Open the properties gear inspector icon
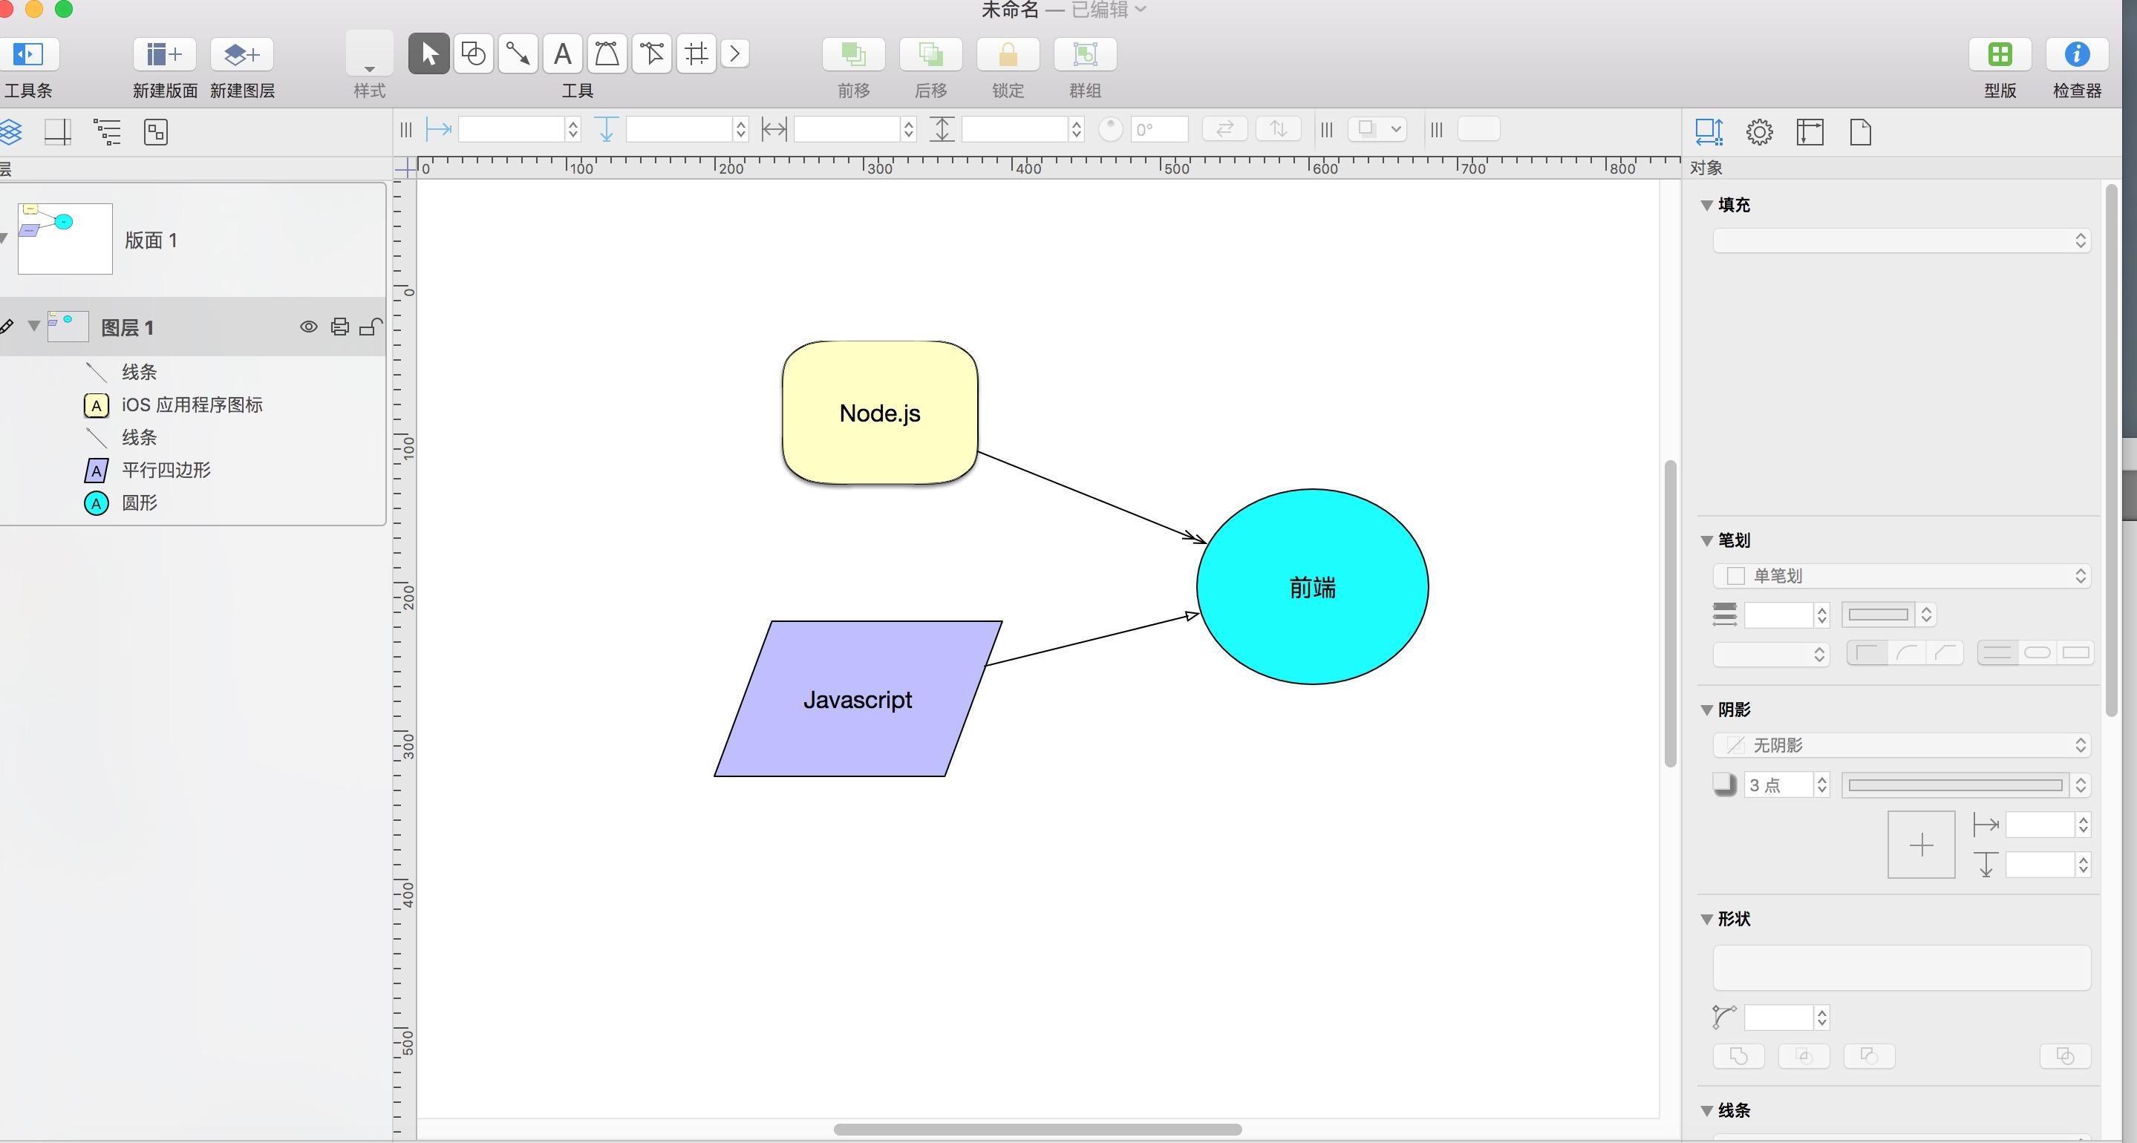Image resolution: width=2137 pixels, height=1143 pixels. tap(1759, 132)
